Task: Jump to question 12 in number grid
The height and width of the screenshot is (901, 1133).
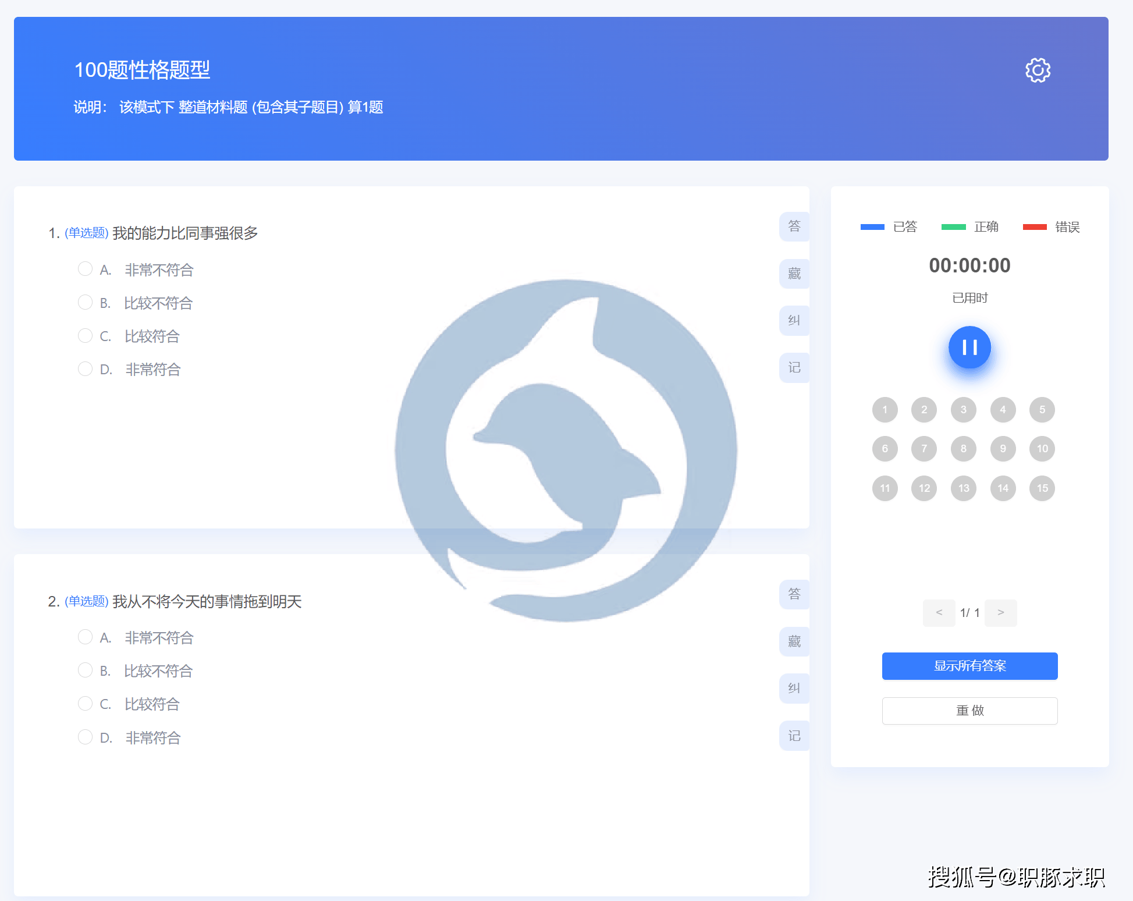Action: click(924, 488)
